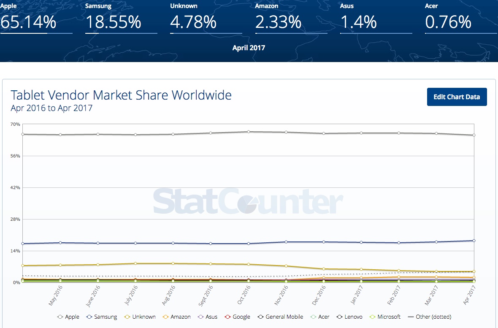The height and width of the screenshot is (328, 498).
Task: Click the April 2017 date label
Action: (x=249, y=48)
